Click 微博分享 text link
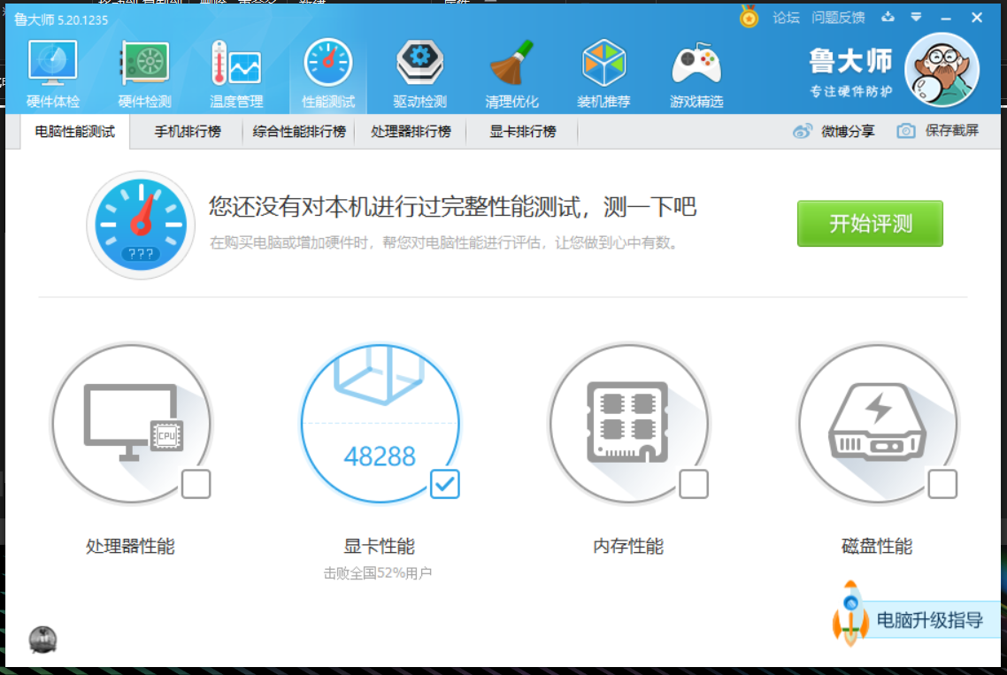1007x675 pixels. [x=848, y=131]
